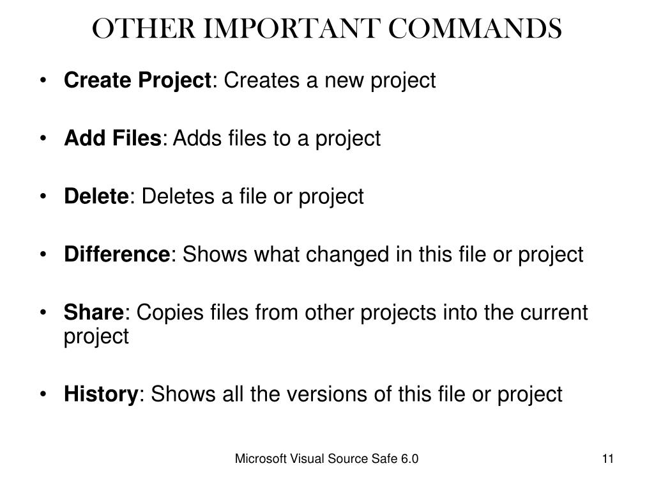Click the bullet point before Create Project
Screen dimensions: 654x491
pyautogui.click(x=43, y=80)
